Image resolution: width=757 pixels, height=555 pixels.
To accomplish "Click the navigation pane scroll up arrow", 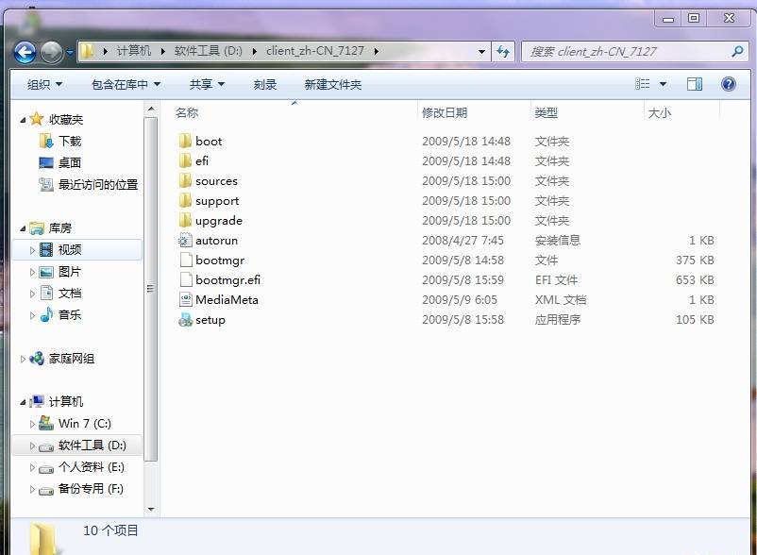I will pos(151,109).
